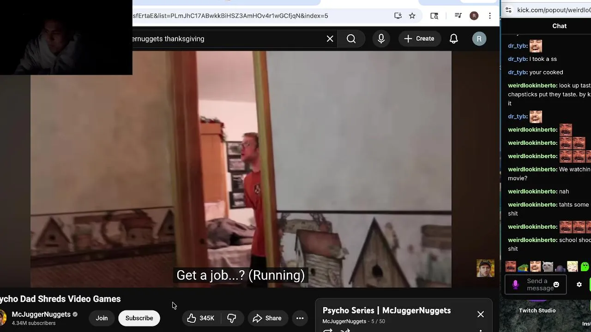The width and height of the screenshot is (591, 332).
Task: Toggle playlist loop button
Action: pyautogui.click(x=328, y=330)
